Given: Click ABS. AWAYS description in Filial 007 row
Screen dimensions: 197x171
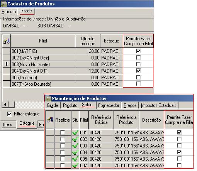Looking at the screenshot, I should (151, 165).
